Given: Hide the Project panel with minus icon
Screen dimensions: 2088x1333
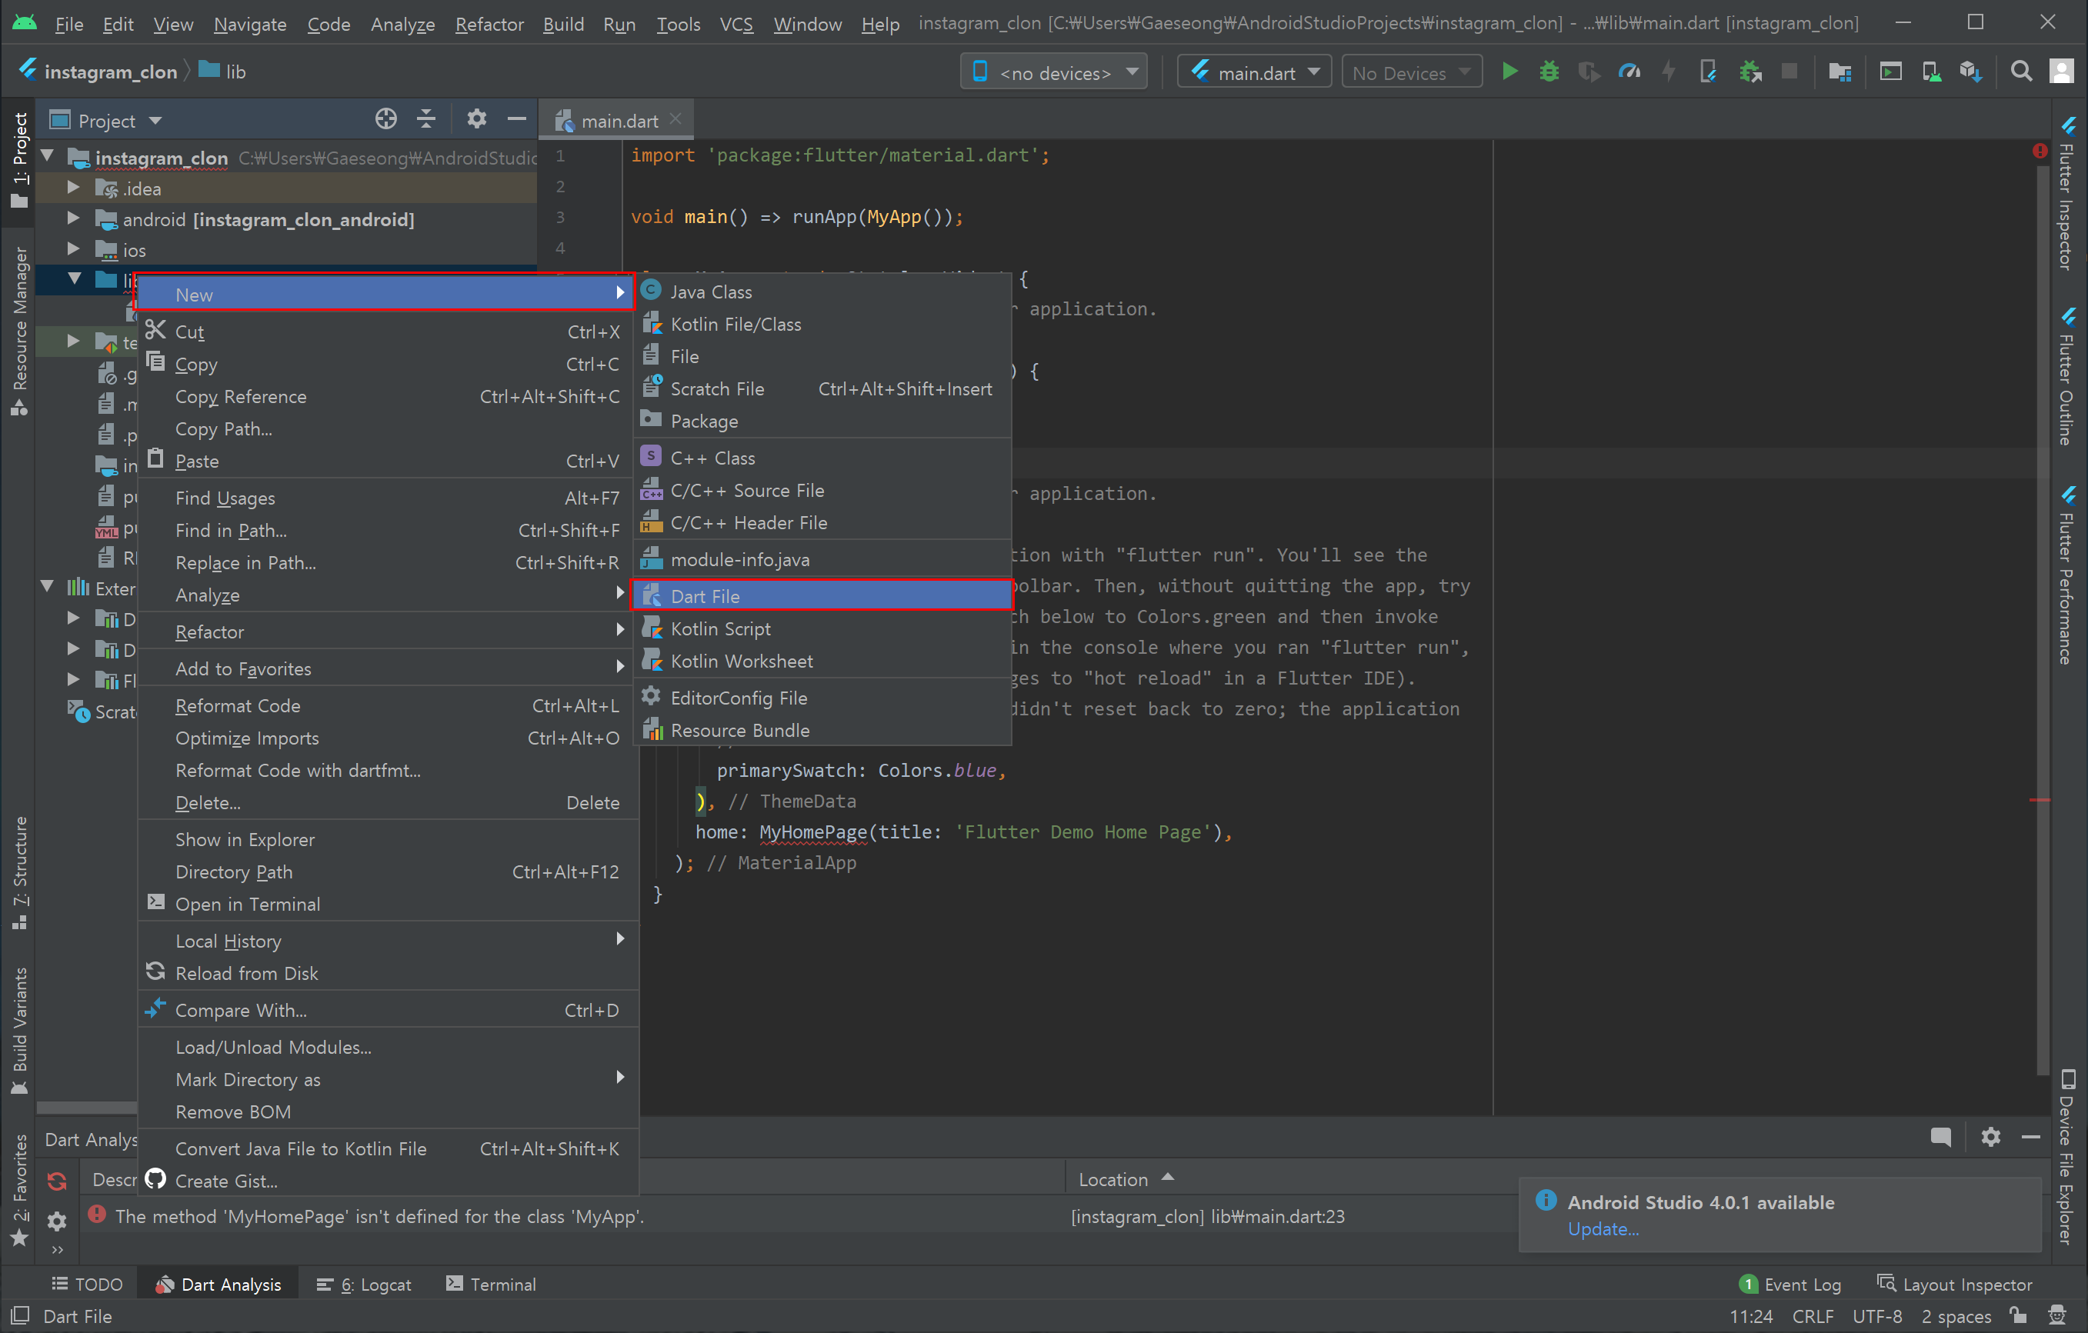Looking at the screenshot, I should pyautogui.click(x=517, y=119).
